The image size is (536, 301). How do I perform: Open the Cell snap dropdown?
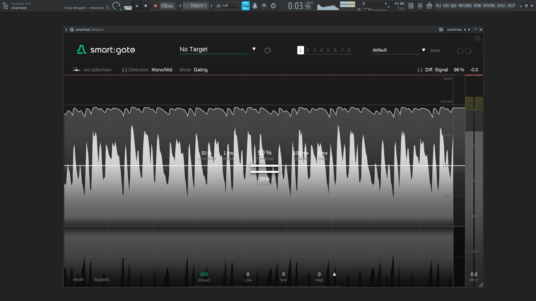click(x=230, y=6)
